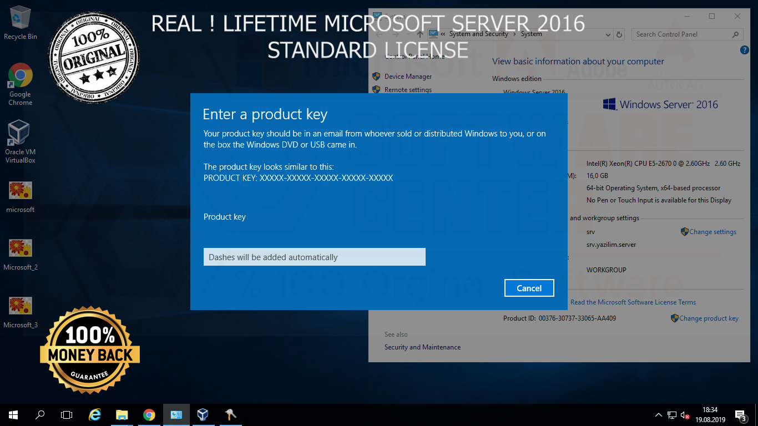
Task: Open Chrome from the taskbar
Action: click(x=149, y=414)
